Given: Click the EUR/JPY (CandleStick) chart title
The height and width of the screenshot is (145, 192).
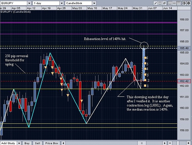Looking at the screenshot, I should tap(16, 12).
